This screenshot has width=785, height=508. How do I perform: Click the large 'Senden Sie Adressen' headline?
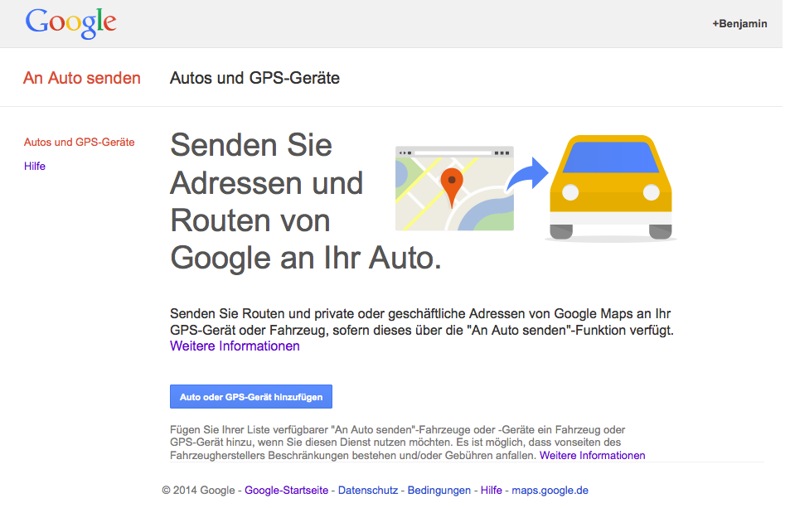265,201
